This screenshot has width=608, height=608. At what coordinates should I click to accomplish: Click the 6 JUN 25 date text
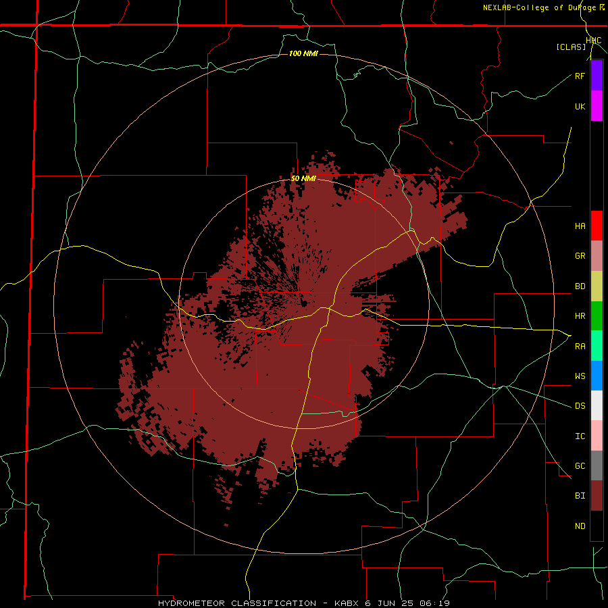point(389,603)
